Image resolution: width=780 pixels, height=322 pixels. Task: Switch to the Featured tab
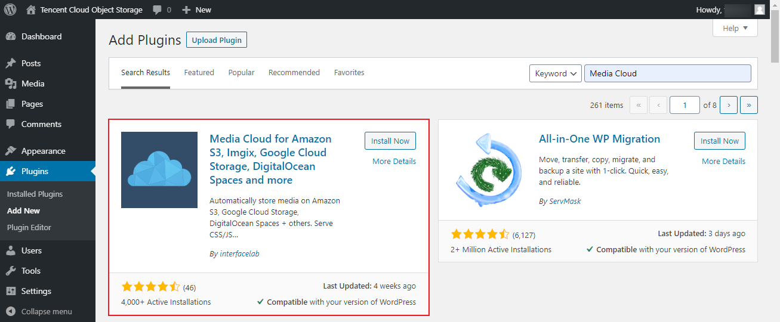(199, 73)
